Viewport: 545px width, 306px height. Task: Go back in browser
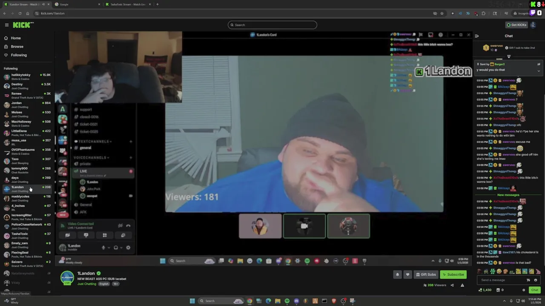click(x=5, y=13)
